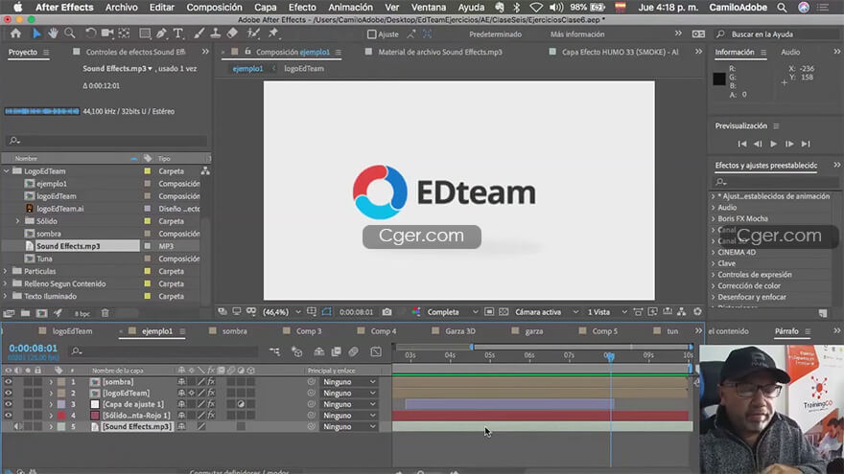
Task: Create new folder in Project panel
Action: tap(25, 313)
